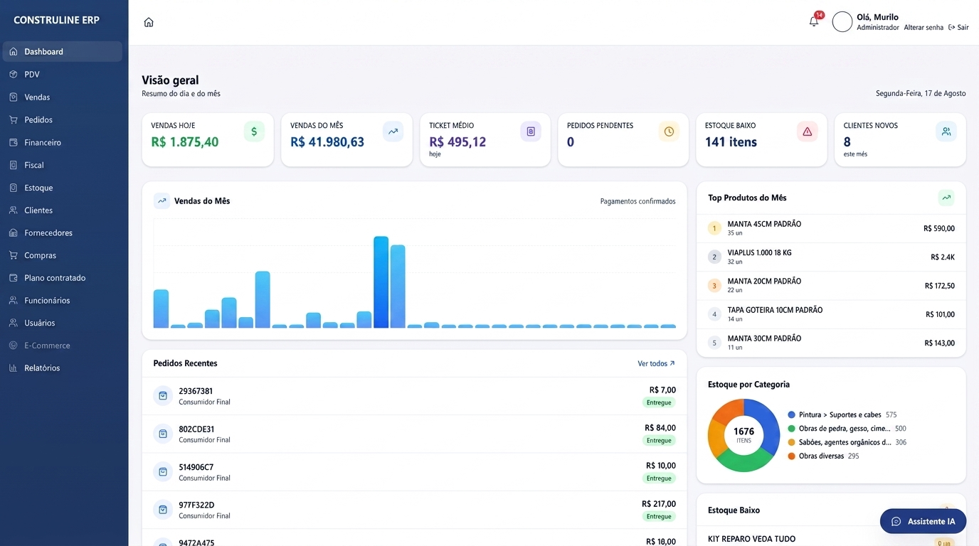Go to Usuários in the sidebar

click(x=63, y=323)
